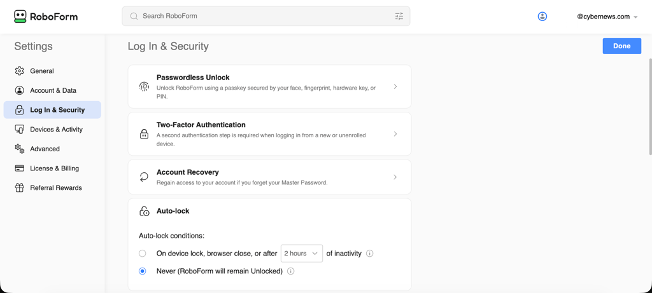Click info icon next to 'of inactivity'
This screenshot has width=652, height=293.
[x=370, y=254]
